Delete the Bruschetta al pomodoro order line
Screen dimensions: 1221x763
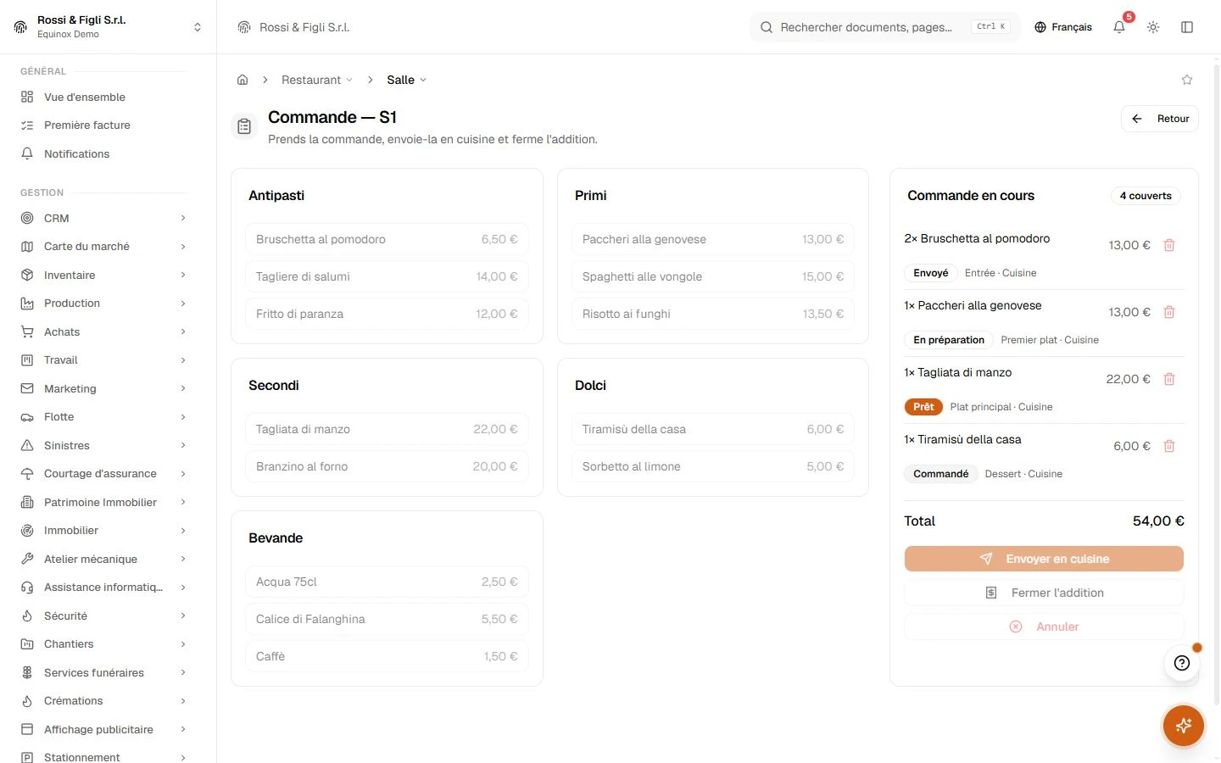coord(1169,245)
